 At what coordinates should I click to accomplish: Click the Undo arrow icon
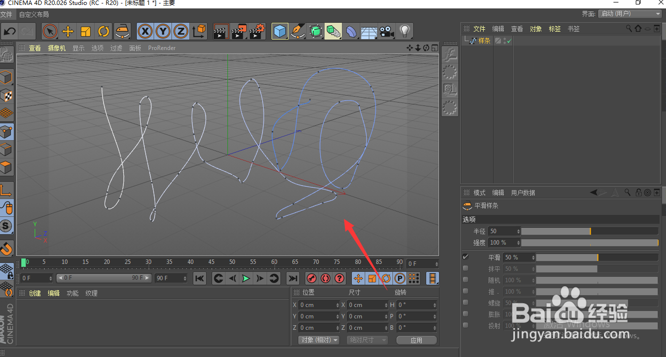(9, 32)
